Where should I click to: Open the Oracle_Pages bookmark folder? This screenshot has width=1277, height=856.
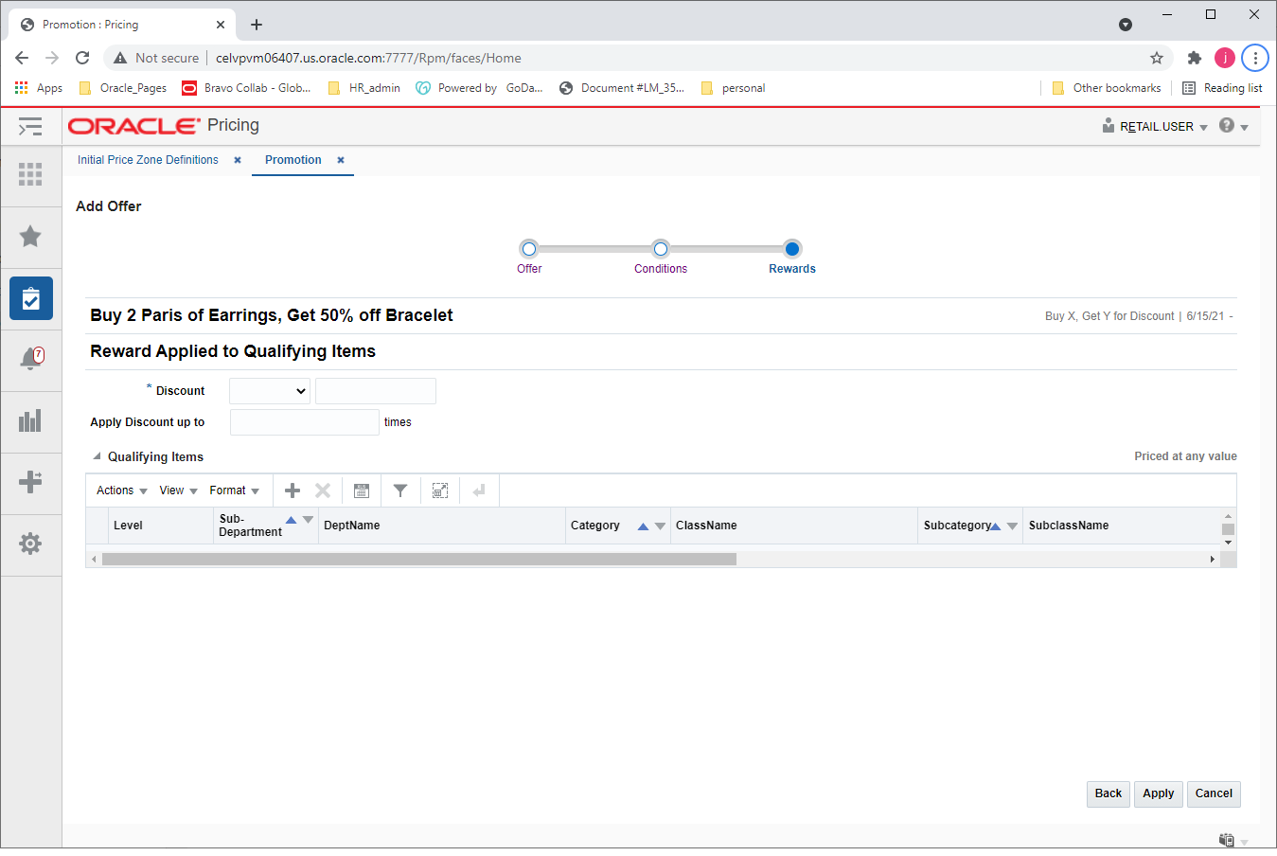[123, 88]
